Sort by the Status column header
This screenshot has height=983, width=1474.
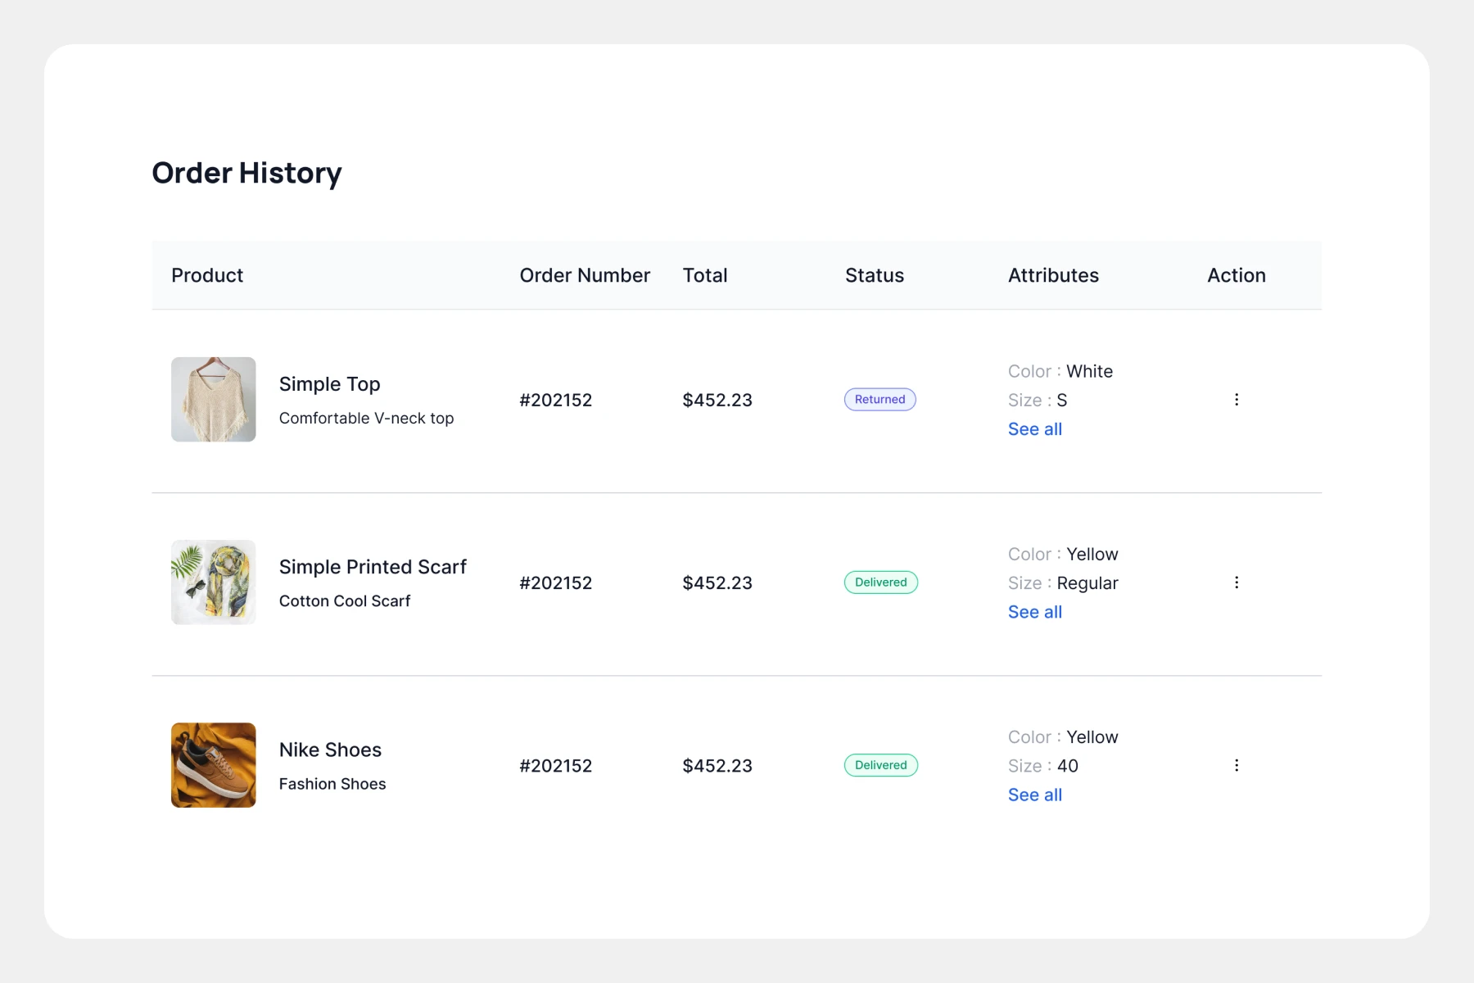[875, 275]
